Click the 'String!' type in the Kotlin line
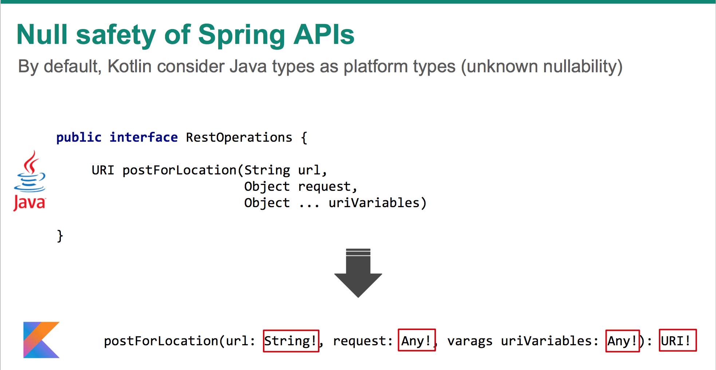This screenshot has height=370, width=716. pyautogui.click(x=291, y=341)
